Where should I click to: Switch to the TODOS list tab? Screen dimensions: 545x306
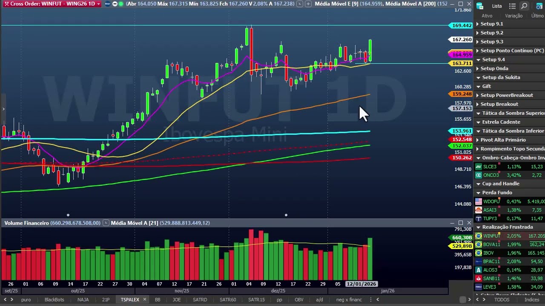[x=502, y=300]
